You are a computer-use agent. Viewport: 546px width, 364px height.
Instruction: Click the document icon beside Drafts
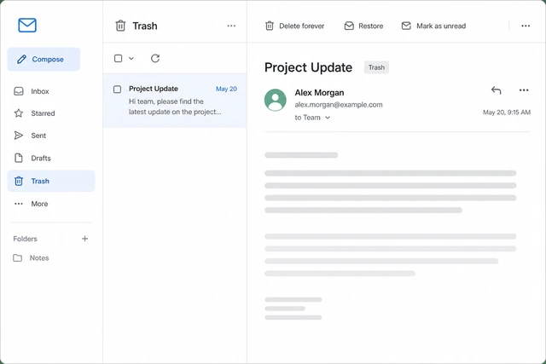coord(19,158)
